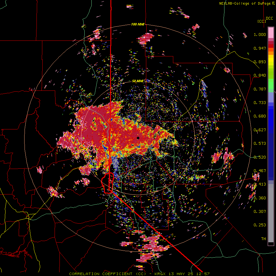
Task: Click the lavender segment of the color bar
Action: point(271,97)
